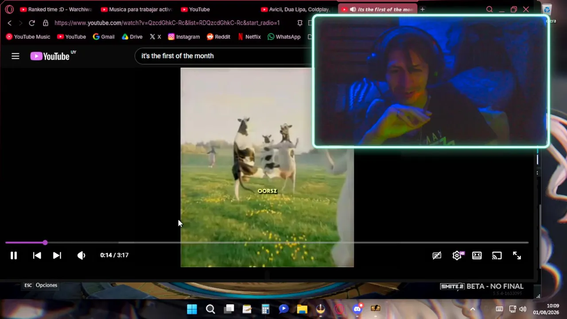
Task: Open the Calculator from the taskbar
Action: [265, 309]
